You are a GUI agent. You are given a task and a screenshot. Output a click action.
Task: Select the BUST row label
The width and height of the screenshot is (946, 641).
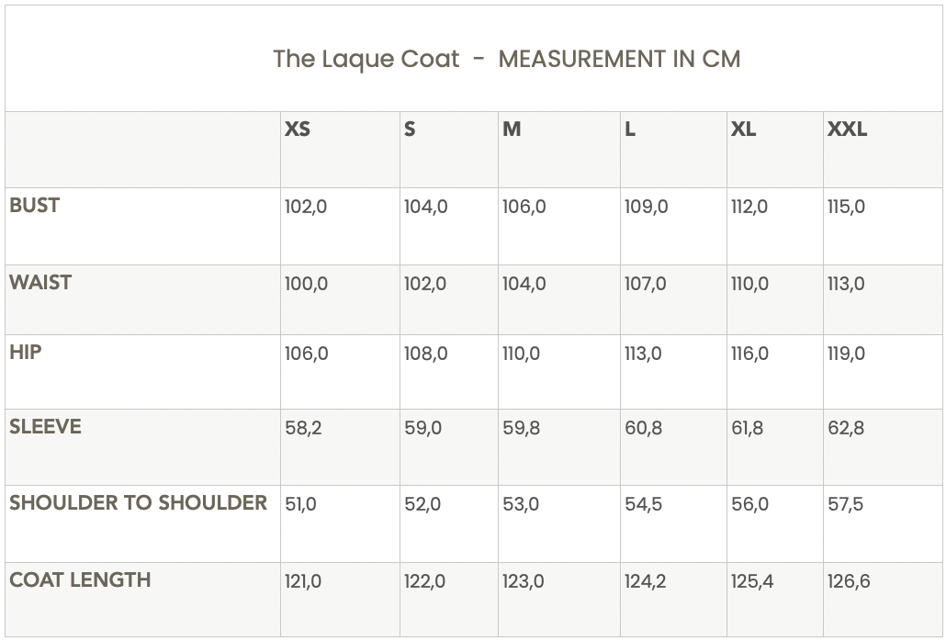(x=34, y=206)
